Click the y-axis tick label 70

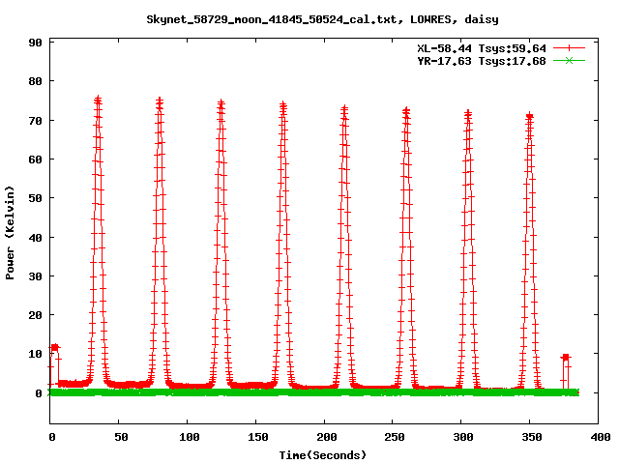point(36,121)
